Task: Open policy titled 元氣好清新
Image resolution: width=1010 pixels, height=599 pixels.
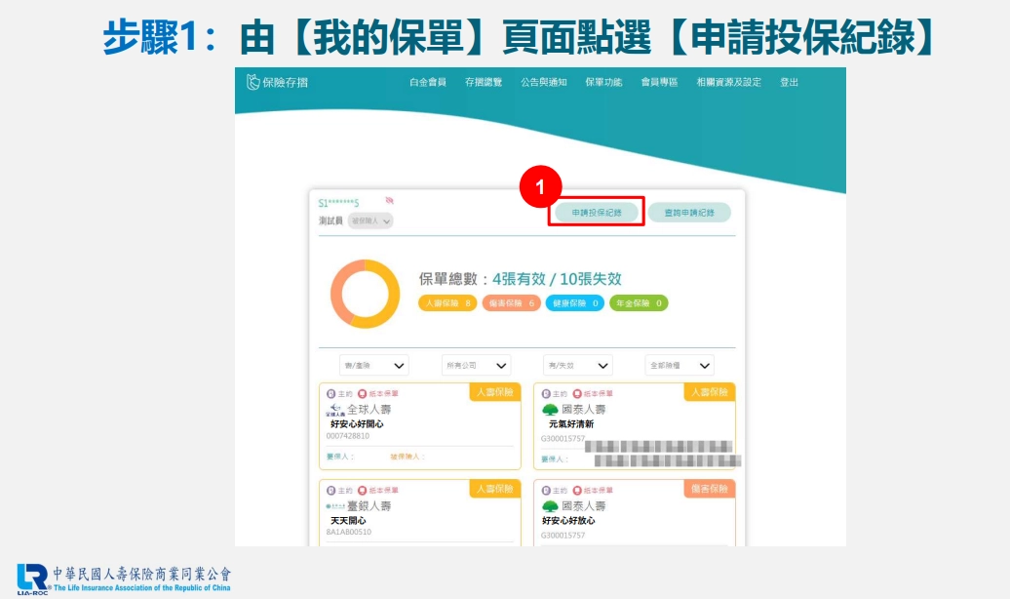Action: tap(571, 424)
